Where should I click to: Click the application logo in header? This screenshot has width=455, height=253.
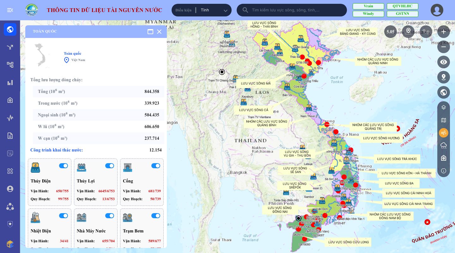[x=32, y=10]
